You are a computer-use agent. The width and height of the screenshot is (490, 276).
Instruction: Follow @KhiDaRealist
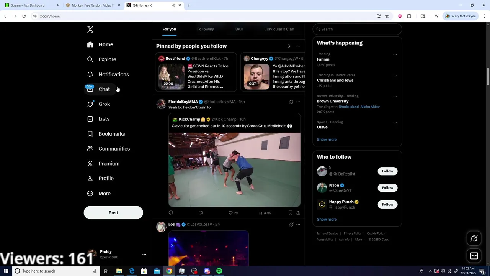pyautogui.click(x=387, y=171)
